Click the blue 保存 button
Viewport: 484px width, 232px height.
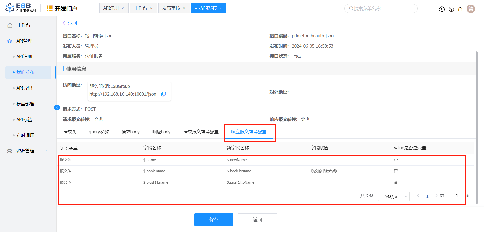click(x=214, y=220)
